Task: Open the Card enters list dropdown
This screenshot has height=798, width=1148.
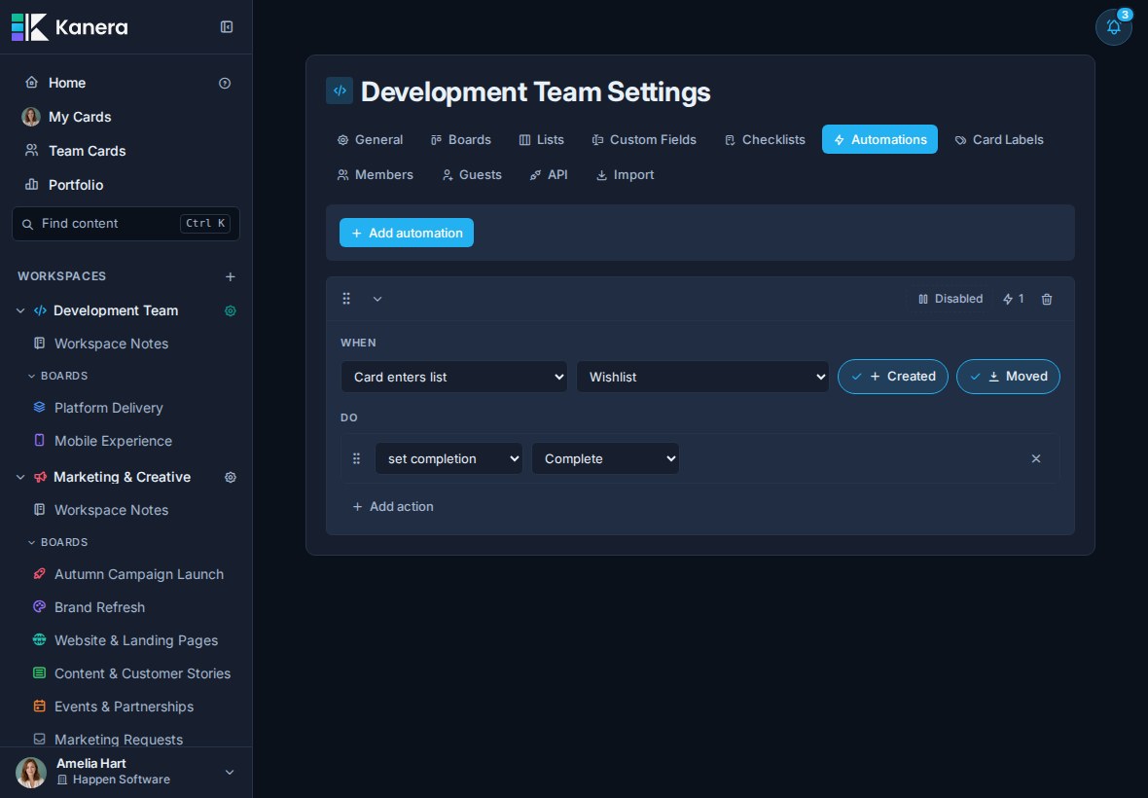Action: pyautogui.click(x=454, y=377)
